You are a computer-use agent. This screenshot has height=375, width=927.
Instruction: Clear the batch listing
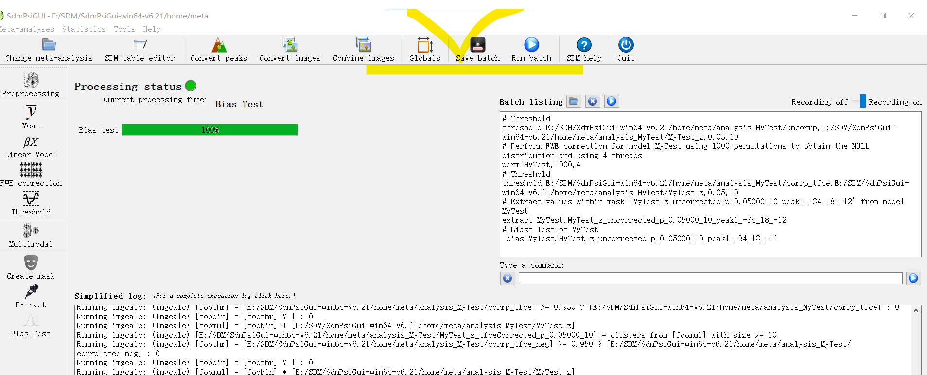pyautogui.click(x=593, y=101)
